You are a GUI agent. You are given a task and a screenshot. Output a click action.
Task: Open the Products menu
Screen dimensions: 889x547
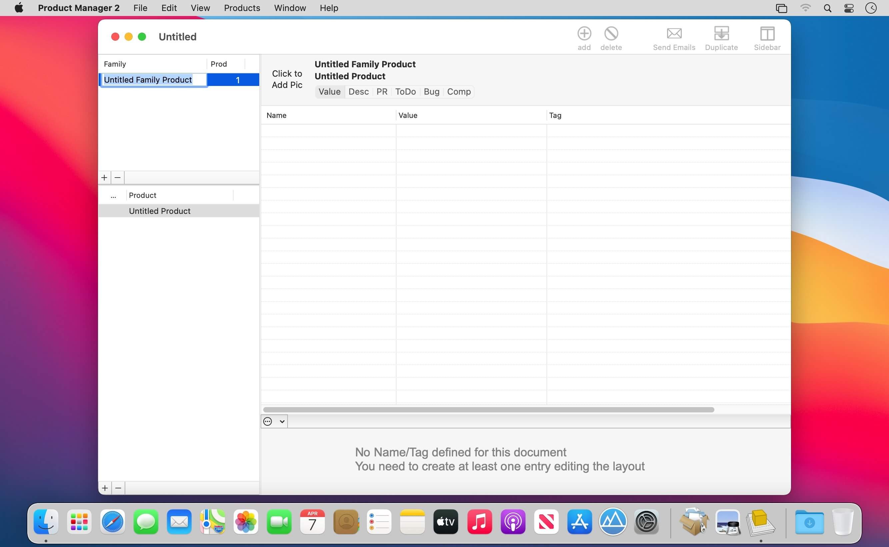click(x=242, y=8)
